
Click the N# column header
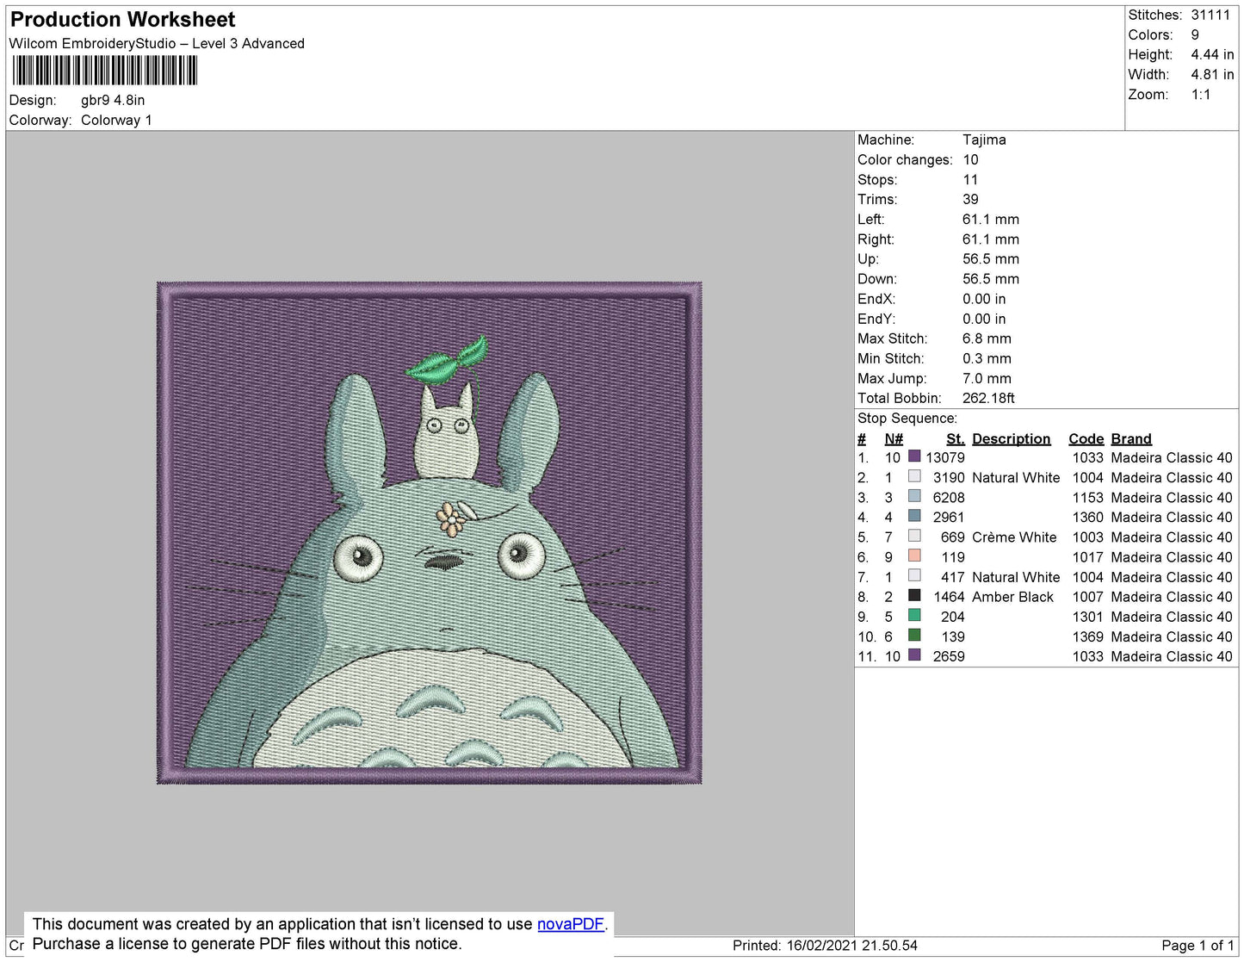pyautogui.click(x=894, y=438)
